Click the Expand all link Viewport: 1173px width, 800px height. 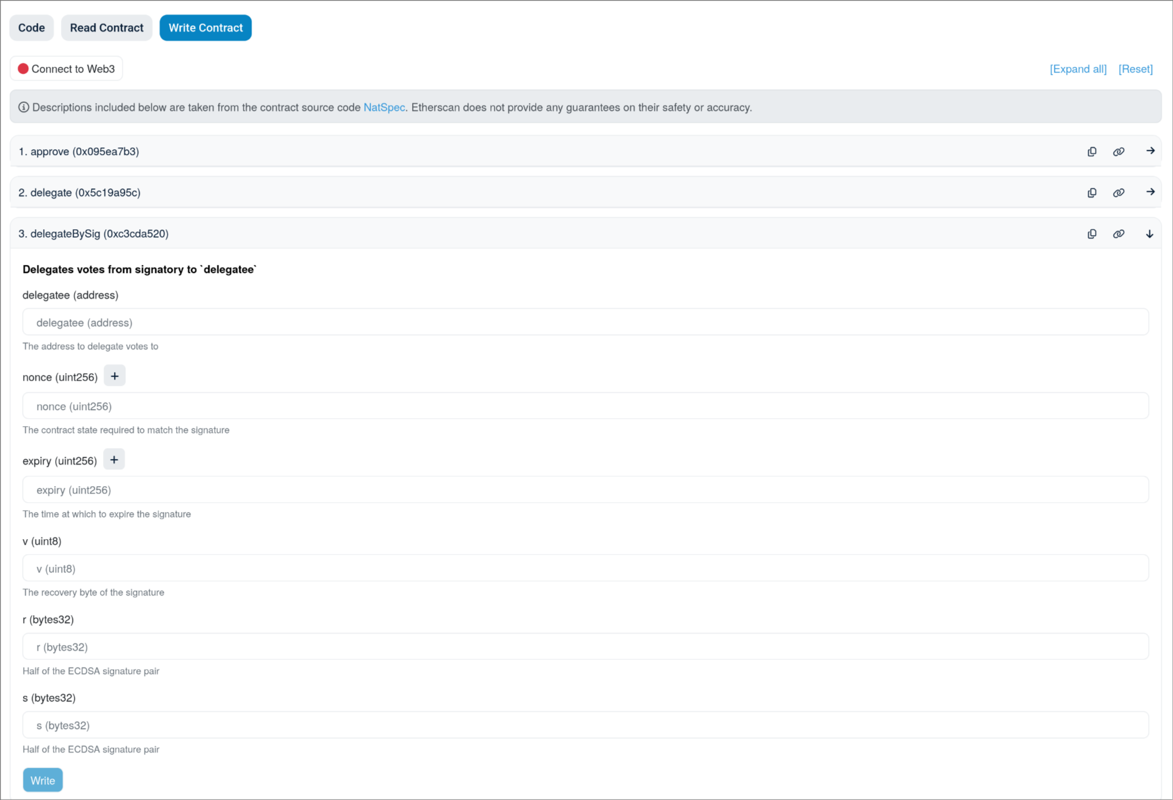[x=1078, y=69]
